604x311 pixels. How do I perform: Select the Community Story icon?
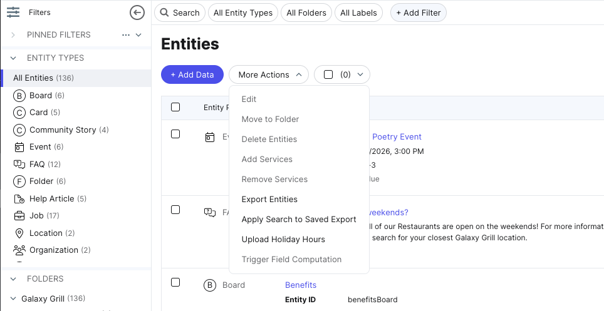click(19, 130)
